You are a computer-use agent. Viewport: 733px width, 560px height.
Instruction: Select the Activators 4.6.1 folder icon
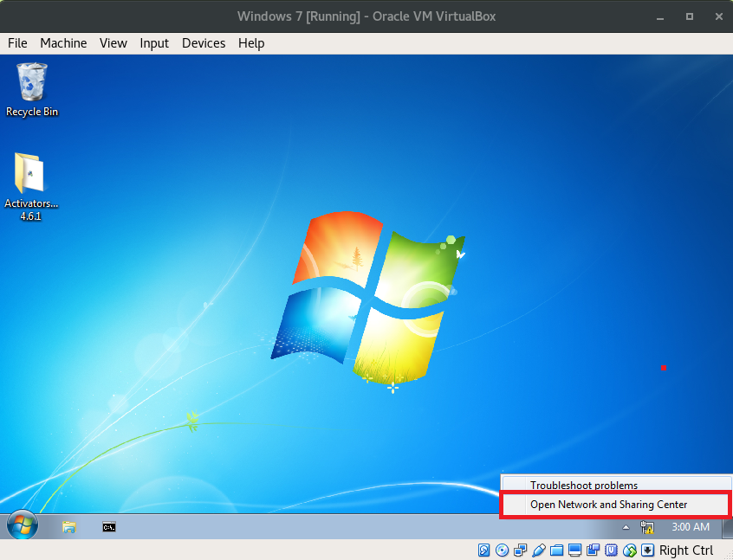(31, 186)
